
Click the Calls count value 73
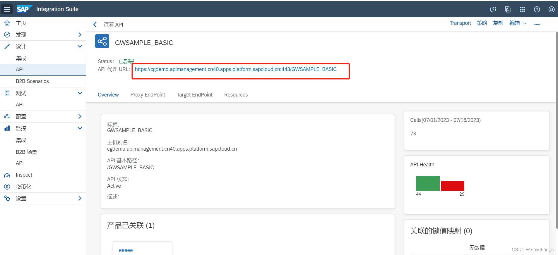point(413,134)
